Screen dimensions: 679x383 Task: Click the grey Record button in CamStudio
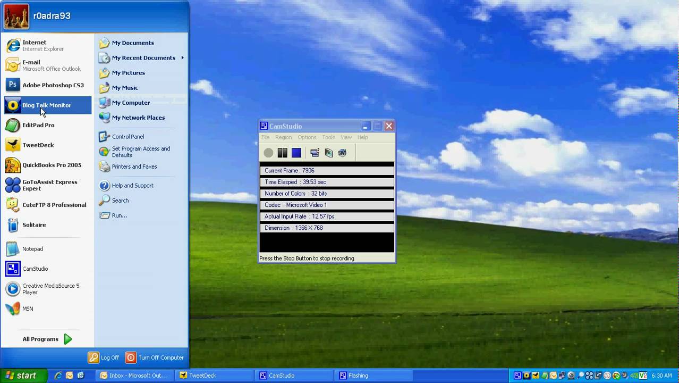coord(268,153)
